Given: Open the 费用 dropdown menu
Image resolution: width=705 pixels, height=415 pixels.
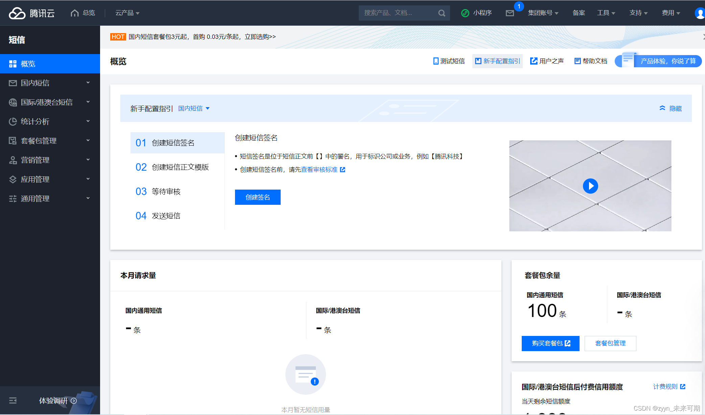Looking at the screenshot, I should [671, 13].
